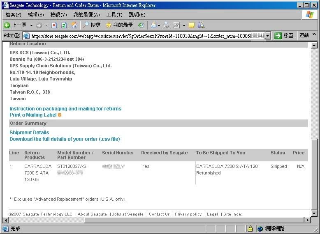The width and height of the screenshot is (320, 234).
Task: Click the Received by Seagate column header
Action: coord(164,153)
